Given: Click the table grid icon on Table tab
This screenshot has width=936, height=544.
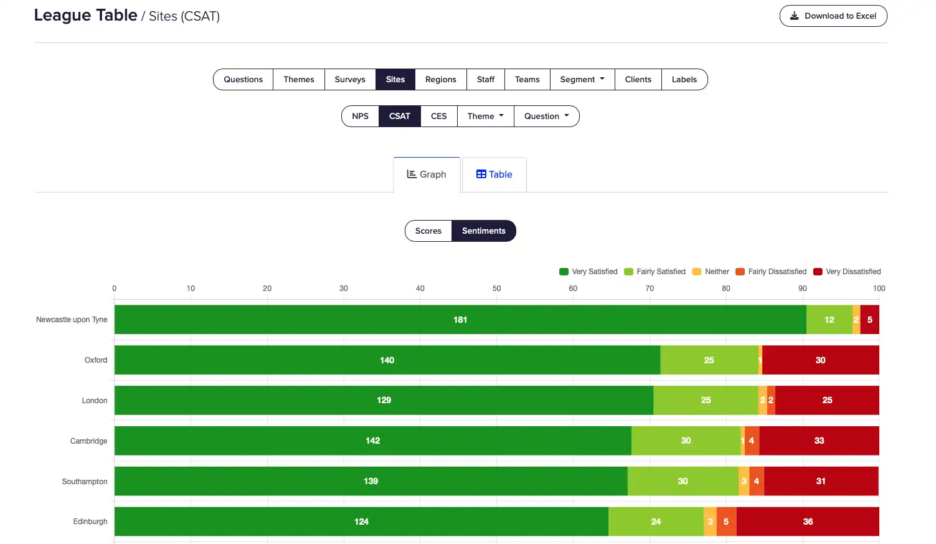Looking at the screenshot, I should pos(481,174).
